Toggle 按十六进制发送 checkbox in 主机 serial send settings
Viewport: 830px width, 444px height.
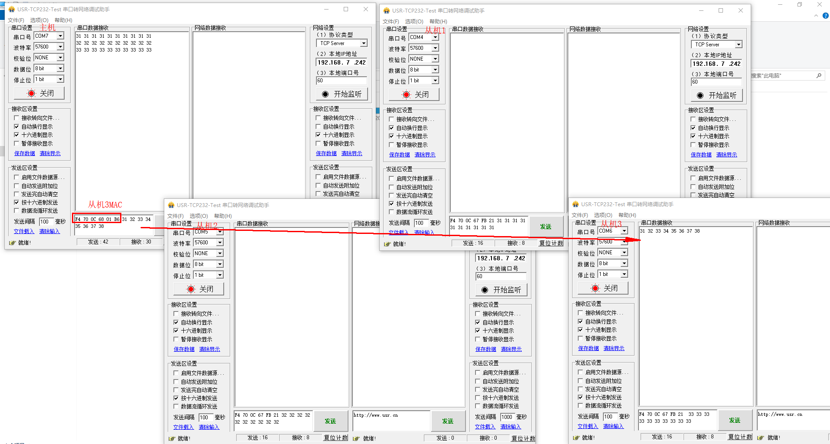(x=16, y=202)
